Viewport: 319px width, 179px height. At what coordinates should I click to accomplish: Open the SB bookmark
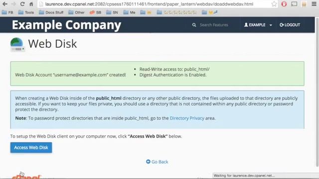tap(95, 12)
